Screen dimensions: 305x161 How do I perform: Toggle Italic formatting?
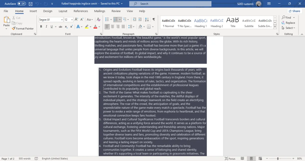[46, 27]
